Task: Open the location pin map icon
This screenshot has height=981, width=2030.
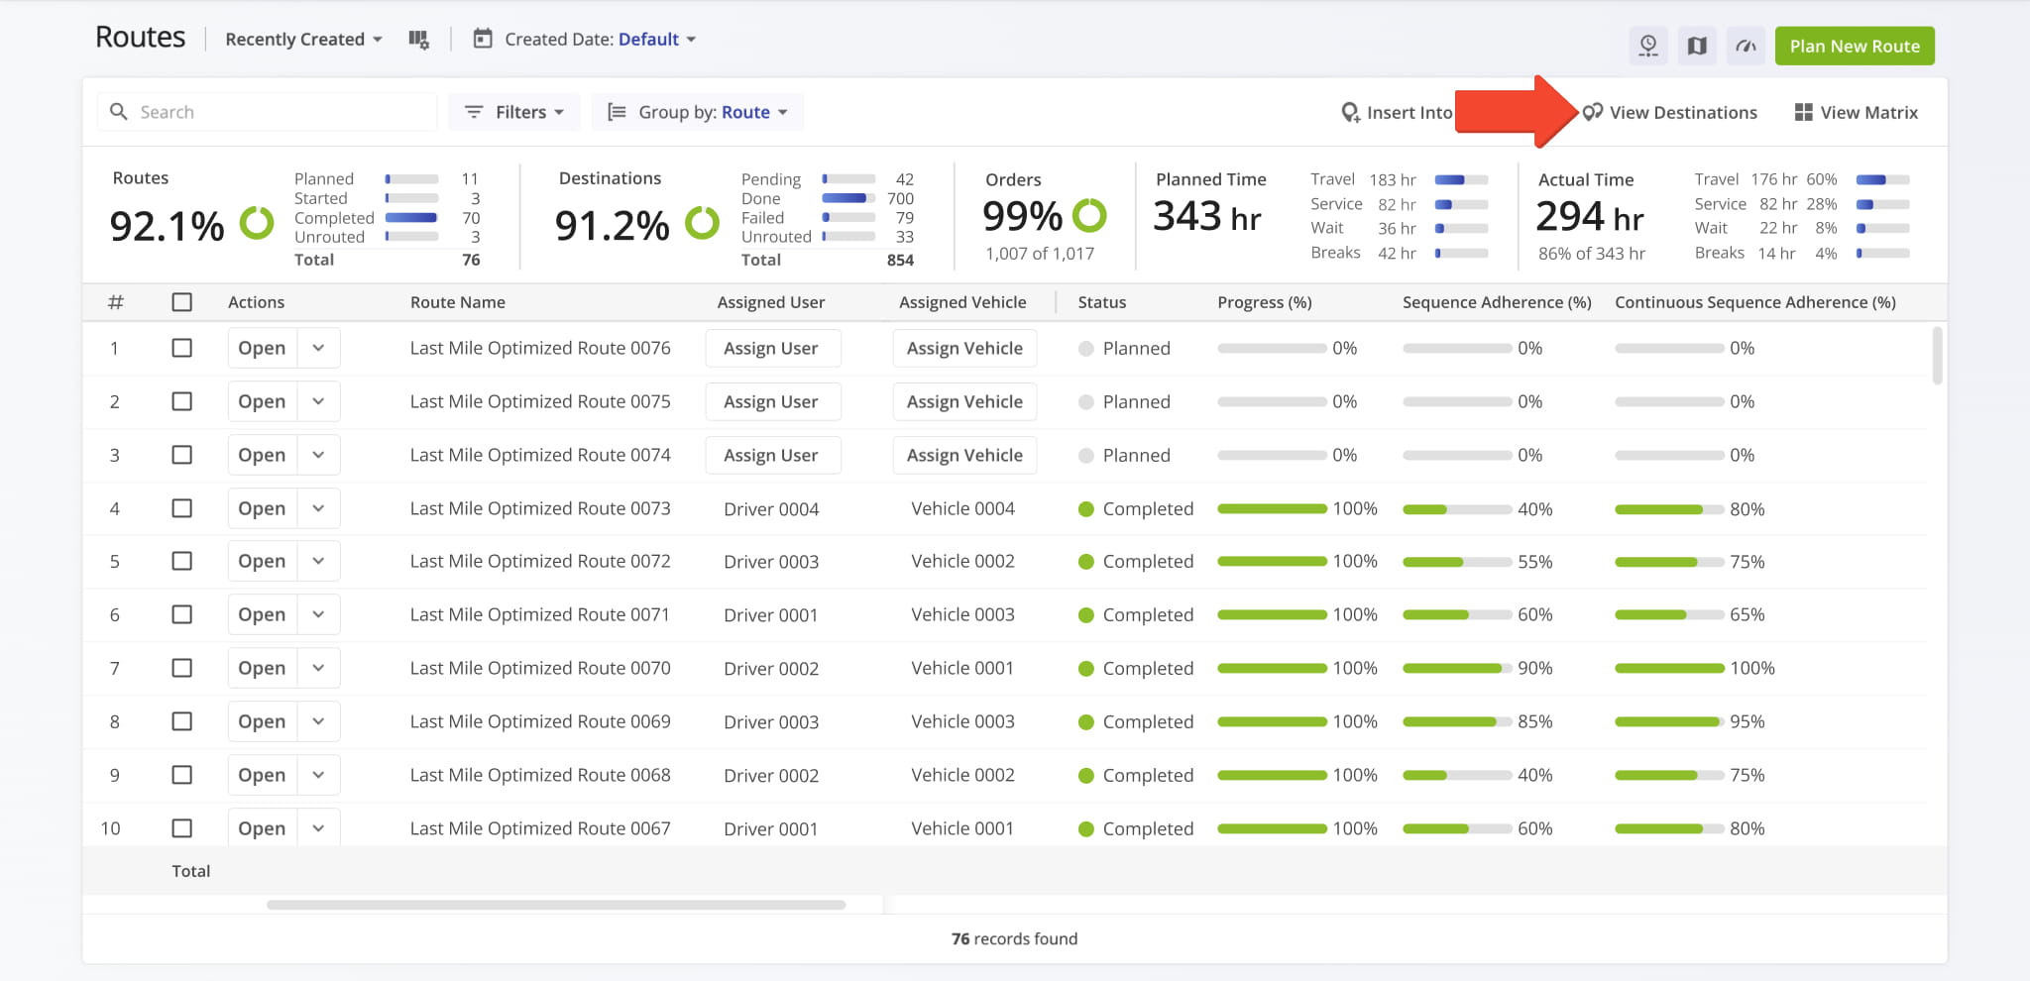Action: pyautogui.click(x=1648, y=46)
